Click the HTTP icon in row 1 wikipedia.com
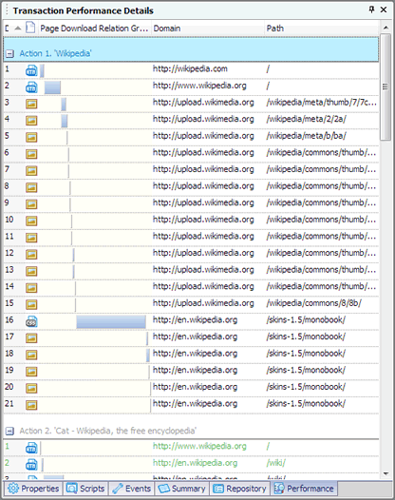395x500 pixels. click(31, 70)
